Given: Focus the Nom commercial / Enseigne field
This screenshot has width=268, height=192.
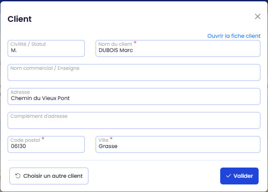Looking at the screenshot, I should [x=134, y=72].
